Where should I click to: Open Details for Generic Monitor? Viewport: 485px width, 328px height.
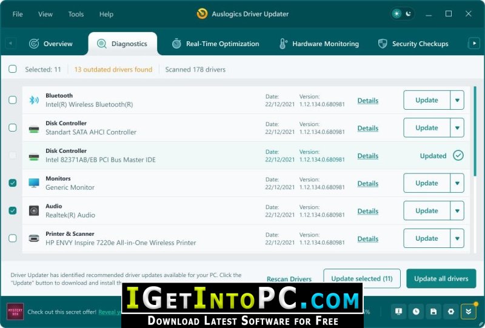[368, 183]
